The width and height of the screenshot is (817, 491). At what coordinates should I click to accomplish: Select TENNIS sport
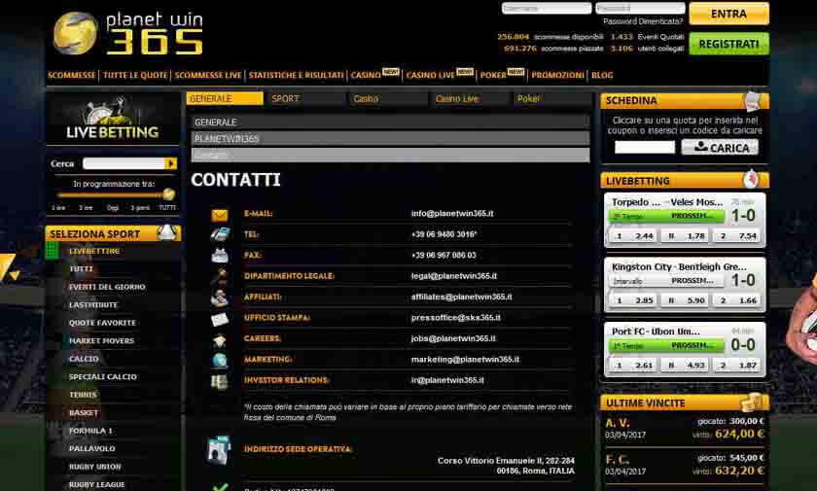point(83,395)
